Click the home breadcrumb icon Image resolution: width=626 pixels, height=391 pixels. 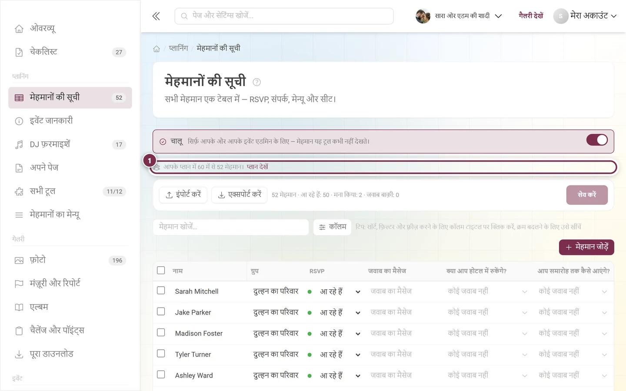[156, 49]
